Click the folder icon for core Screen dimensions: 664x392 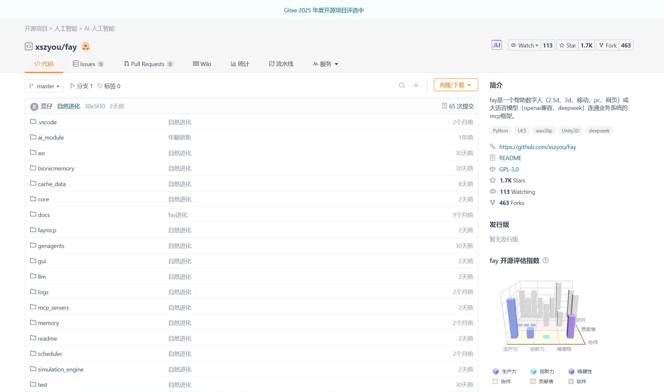click(33, 199)
